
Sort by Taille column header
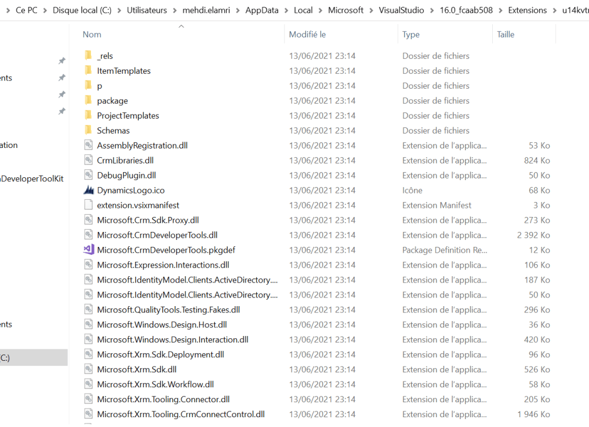click(x=506, y=35)
